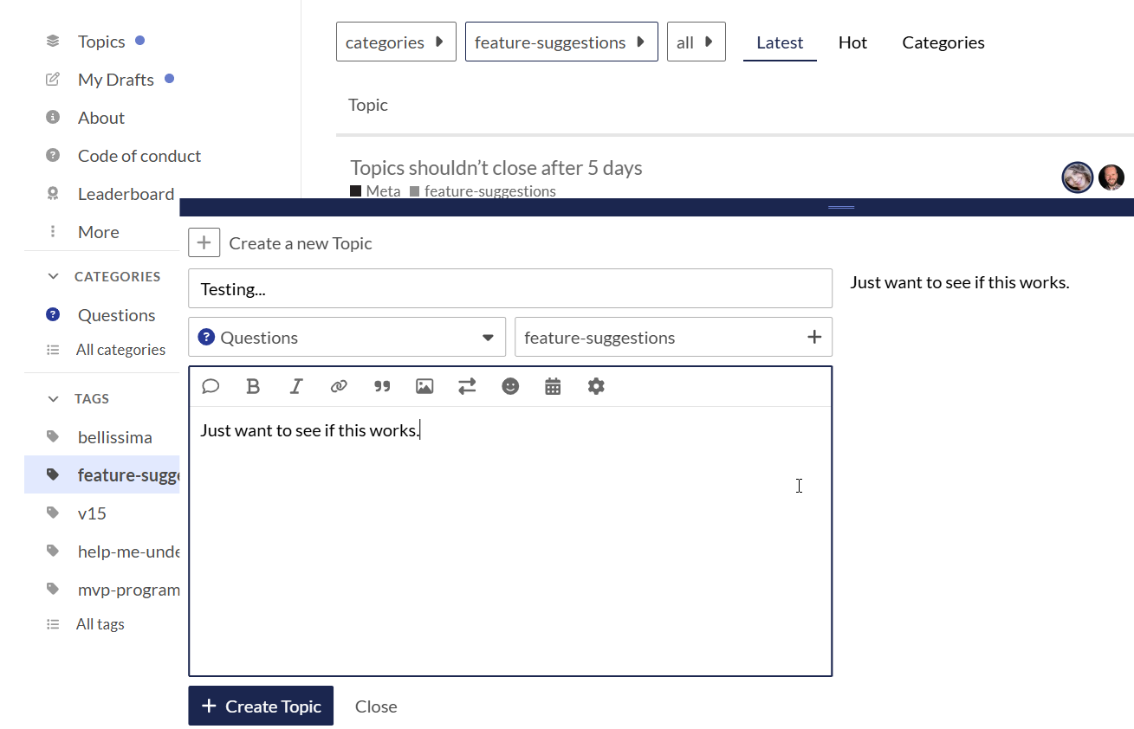Click the Topics stack icon in sidebar
Image resolution: width=1134 pixels, height=729 pixels.
(x=53, y=41)
